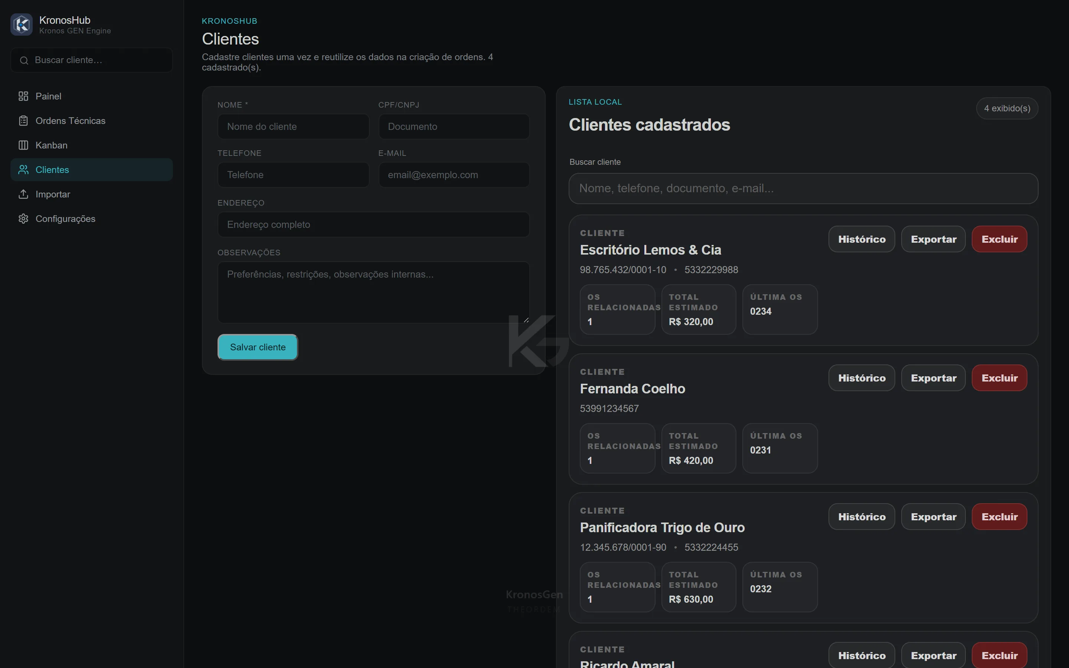Click the CNPJ 12.345.678/0001-90
This screenshot has width=1069, height=668.
click(x=623, y=547)
